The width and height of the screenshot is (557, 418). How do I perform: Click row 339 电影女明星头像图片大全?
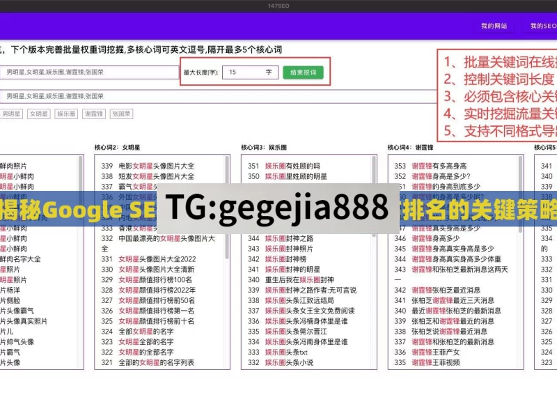(x=148, y=166)
